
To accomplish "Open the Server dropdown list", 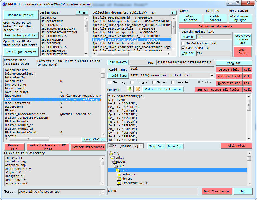I will [103, 192].
